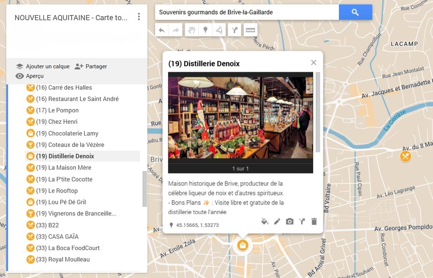Edit Distillerie Denoix using the pencil icon
The image size is (433, 278).
[277, 221]
